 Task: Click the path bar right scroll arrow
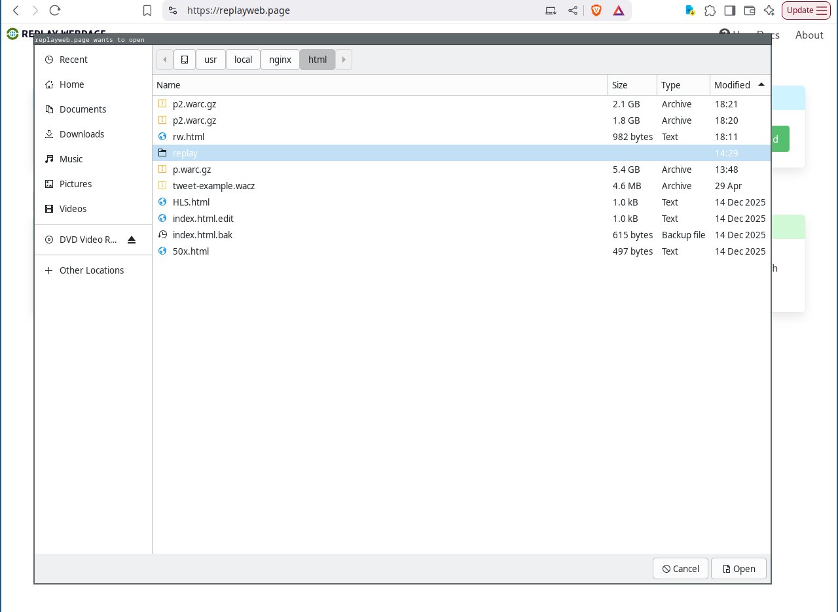pos(344,60)
